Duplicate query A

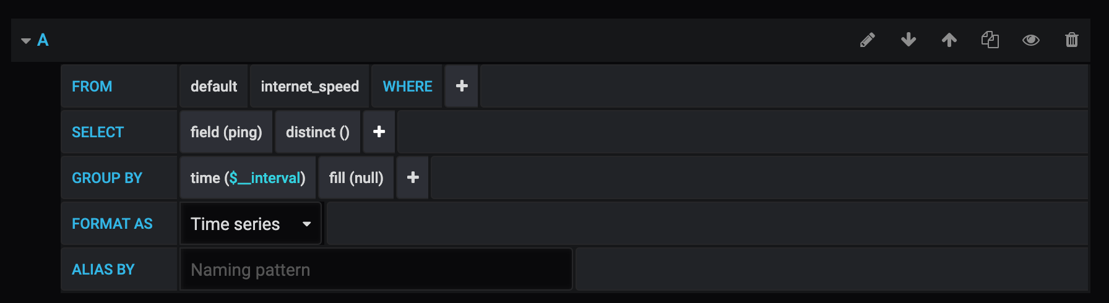(x=990, y=40)
